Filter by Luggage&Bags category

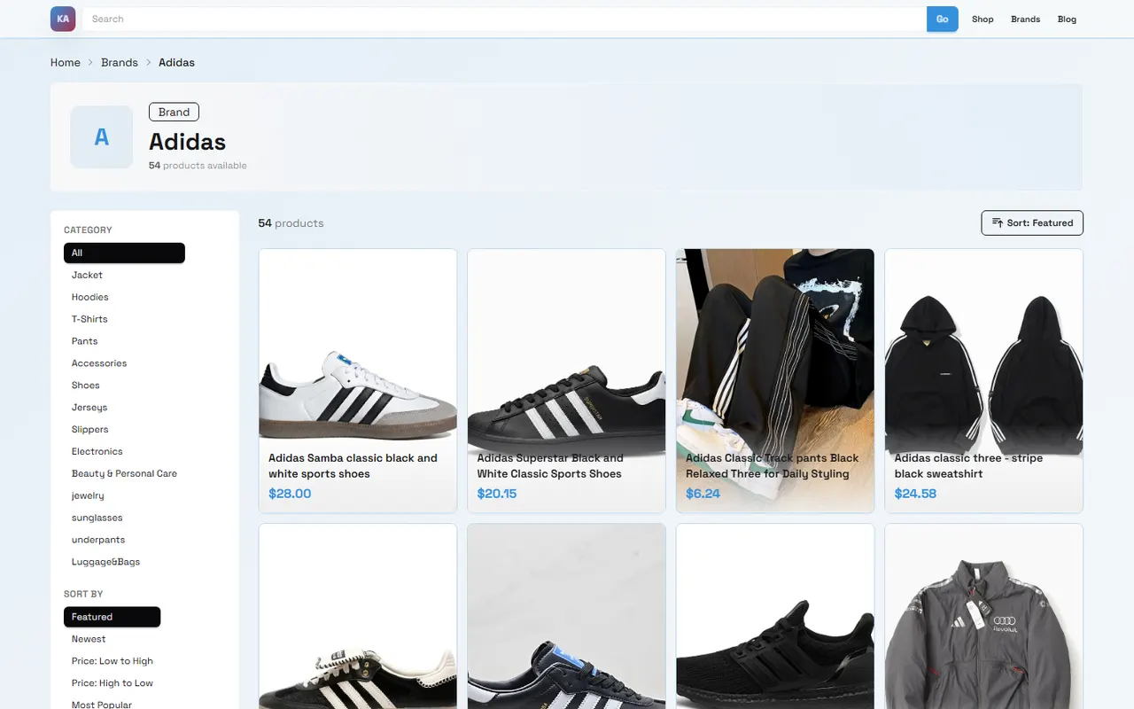pos(105,563)
